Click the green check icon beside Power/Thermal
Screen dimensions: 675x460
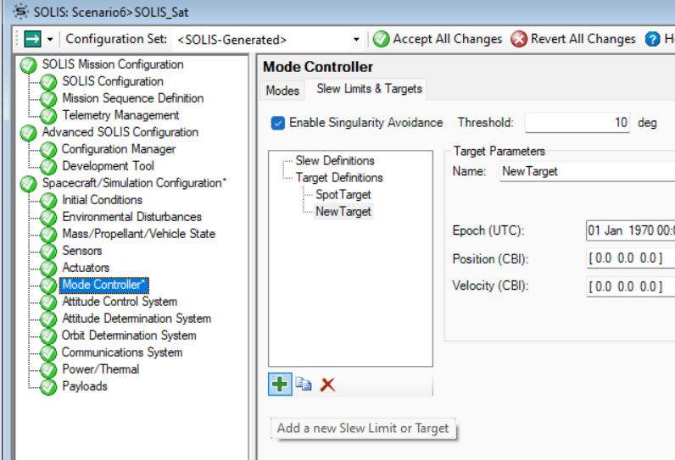[x=48, y=370]
